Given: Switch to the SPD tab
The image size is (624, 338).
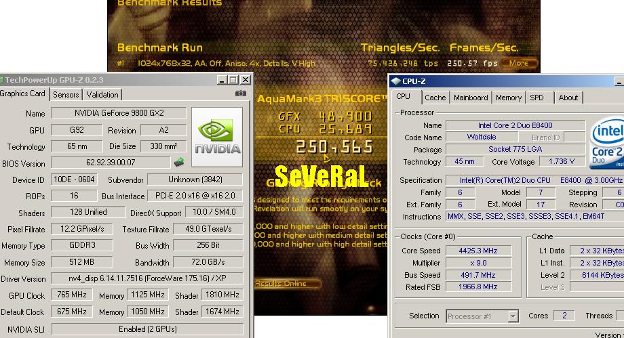Looking at the screenshot, I should point(537,98).
